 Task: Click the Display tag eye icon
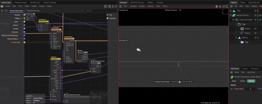[x=242, y=29]
